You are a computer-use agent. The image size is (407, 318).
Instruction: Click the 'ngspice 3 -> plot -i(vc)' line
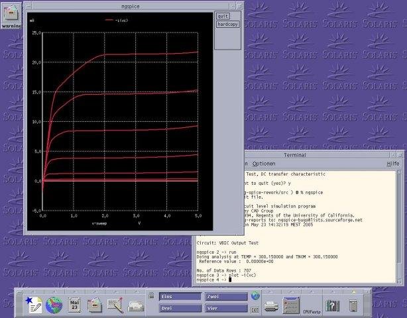pos(226,275)
